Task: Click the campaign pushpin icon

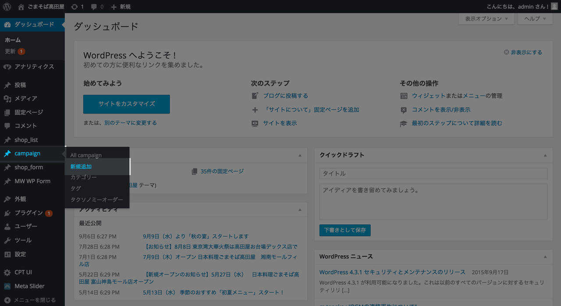Action: pos(7,154)
